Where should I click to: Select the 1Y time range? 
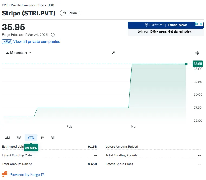tap(42, 138)
